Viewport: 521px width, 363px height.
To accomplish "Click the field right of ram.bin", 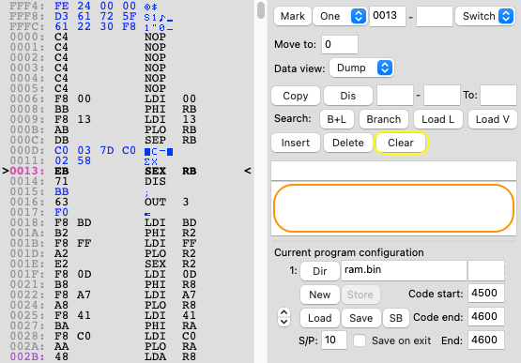I will coord(486,270).
